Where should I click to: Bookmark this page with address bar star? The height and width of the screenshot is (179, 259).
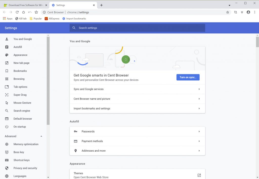tap(228, 12)
